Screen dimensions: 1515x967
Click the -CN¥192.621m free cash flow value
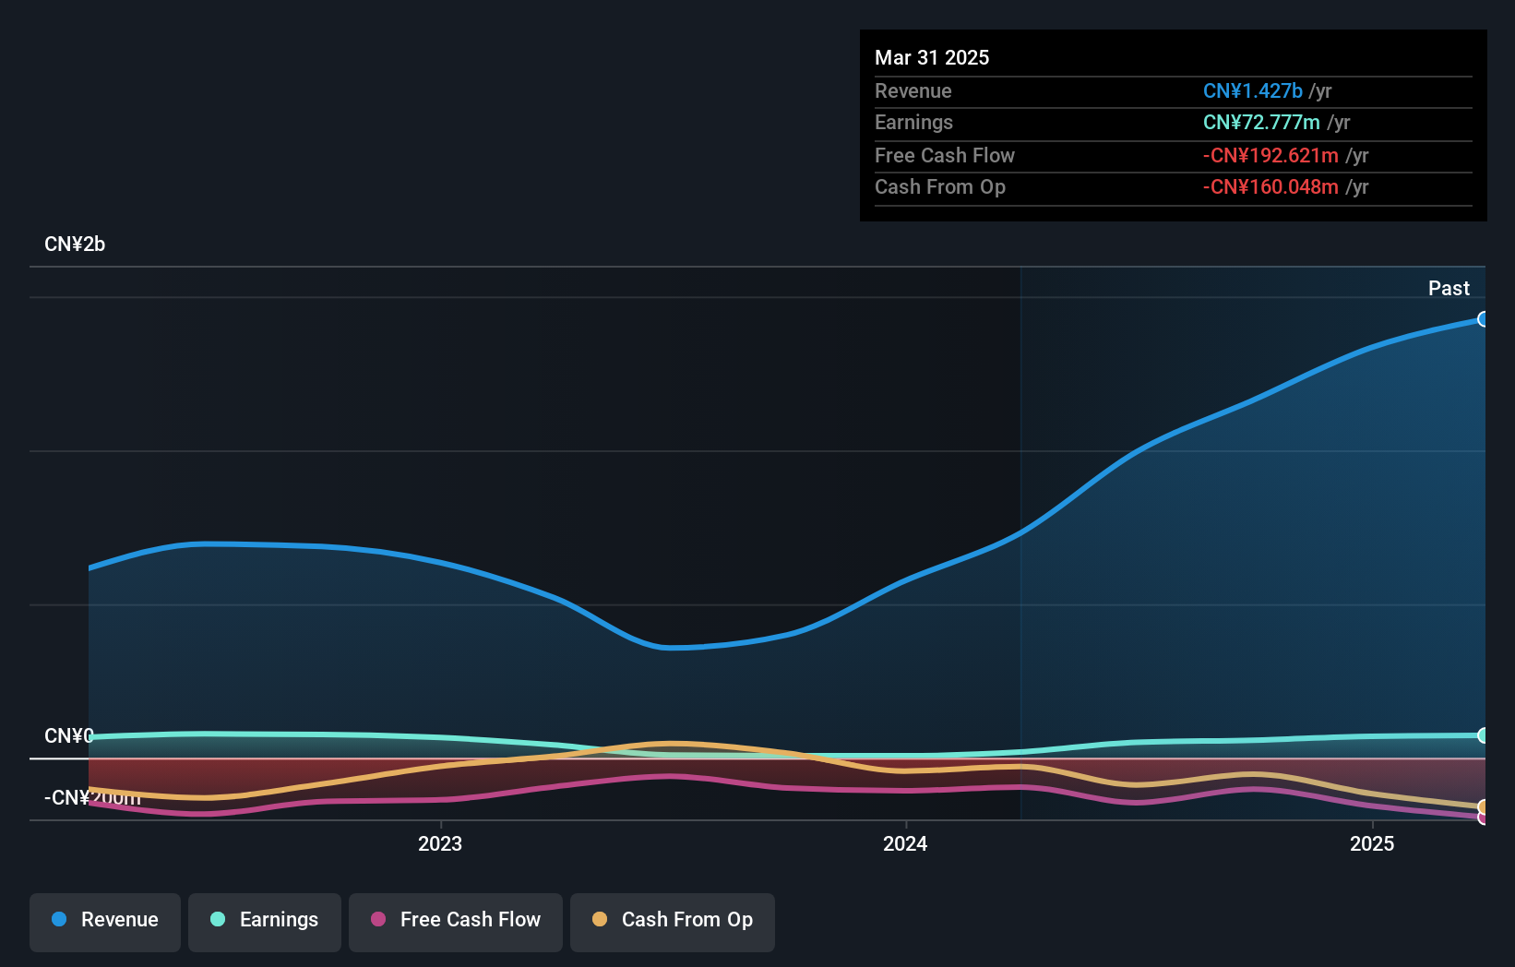tap(1270, 155)
